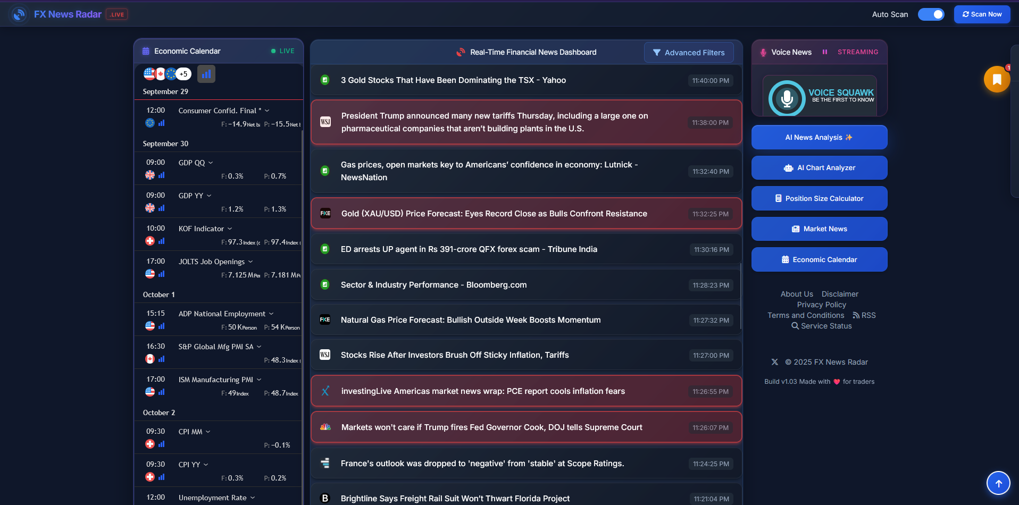
Task: Expand the JOLTS Job Openings chevron
Action: 250,262
